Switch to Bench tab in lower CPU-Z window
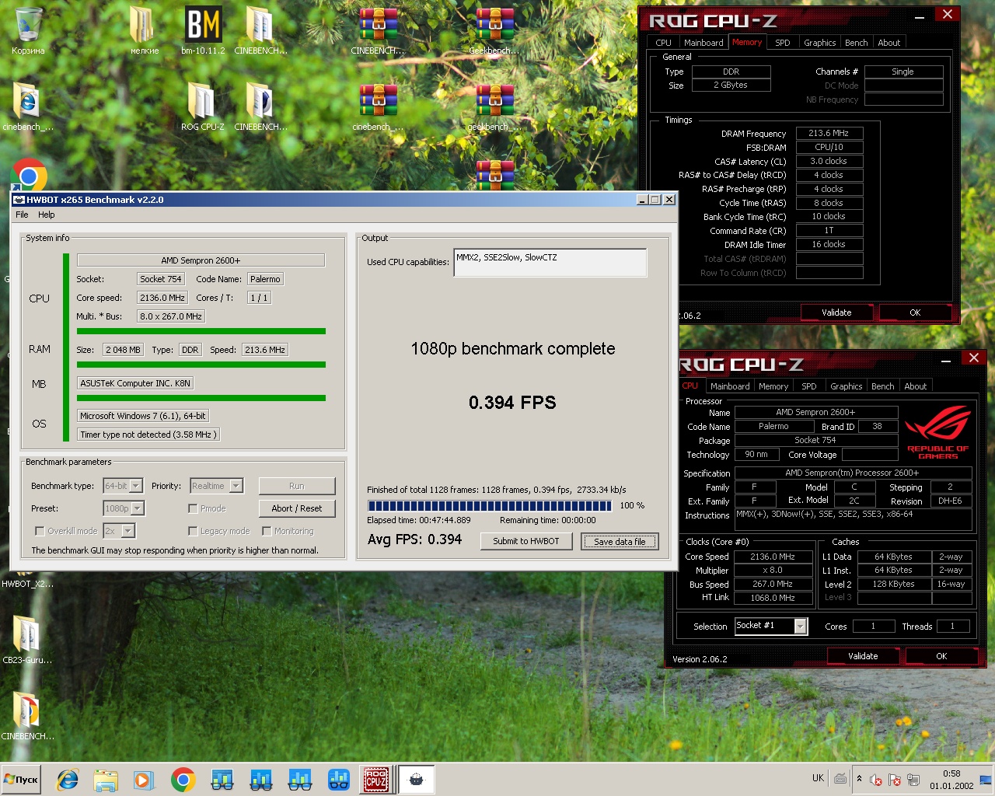 point(882,386)
